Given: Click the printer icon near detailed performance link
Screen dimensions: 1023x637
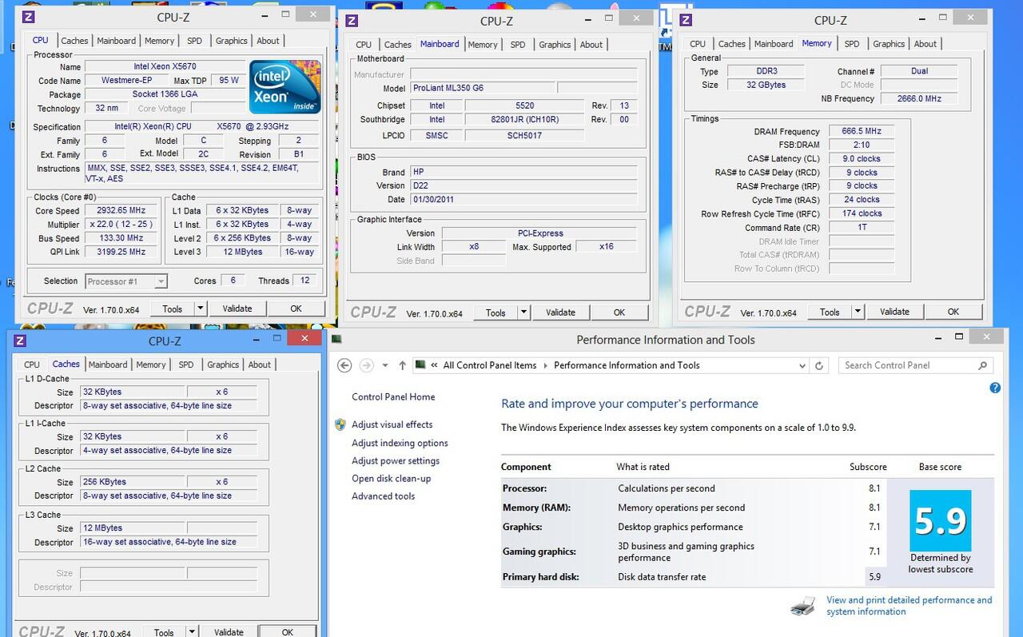Looking at the screenshot, I should pos(803,606).
